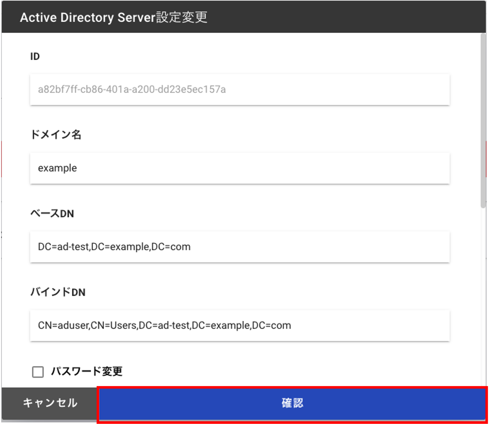Click the 'Active Directory Server設定変更' title
The height and width of the screenshot is (424, 489).
pos(114,17)
